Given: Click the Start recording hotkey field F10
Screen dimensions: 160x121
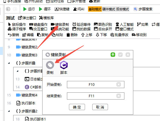Looking at the screenshot, I should 96,84.
